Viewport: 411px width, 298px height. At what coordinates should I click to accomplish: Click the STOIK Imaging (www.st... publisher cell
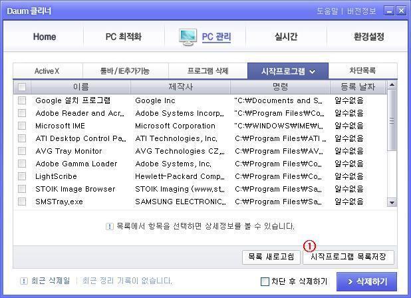coord(180,189)
